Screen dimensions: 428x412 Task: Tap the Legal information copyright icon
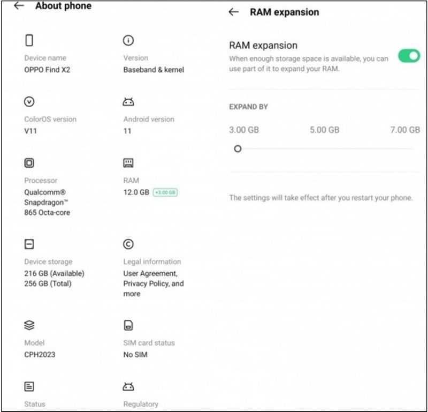tap(128, 244)
